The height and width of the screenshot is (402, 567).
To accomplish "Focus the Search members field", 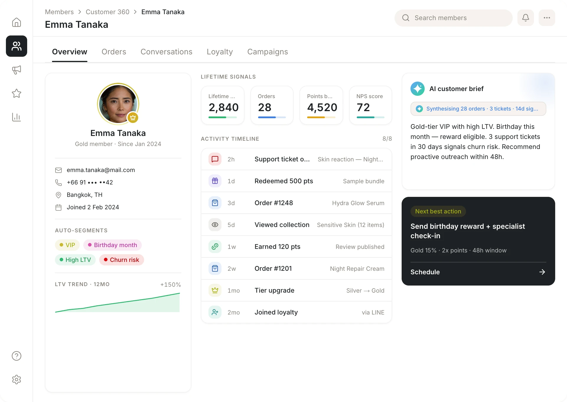I will [454, 18].
